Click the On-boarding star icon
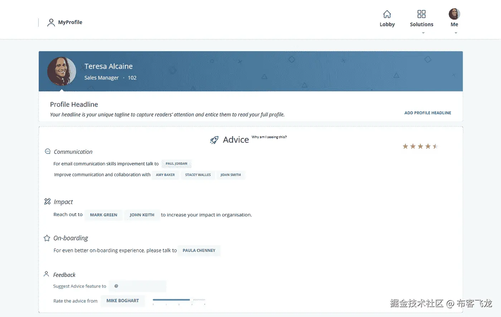The width and height of the screenshot is (501, 317). tap(47, 238)
